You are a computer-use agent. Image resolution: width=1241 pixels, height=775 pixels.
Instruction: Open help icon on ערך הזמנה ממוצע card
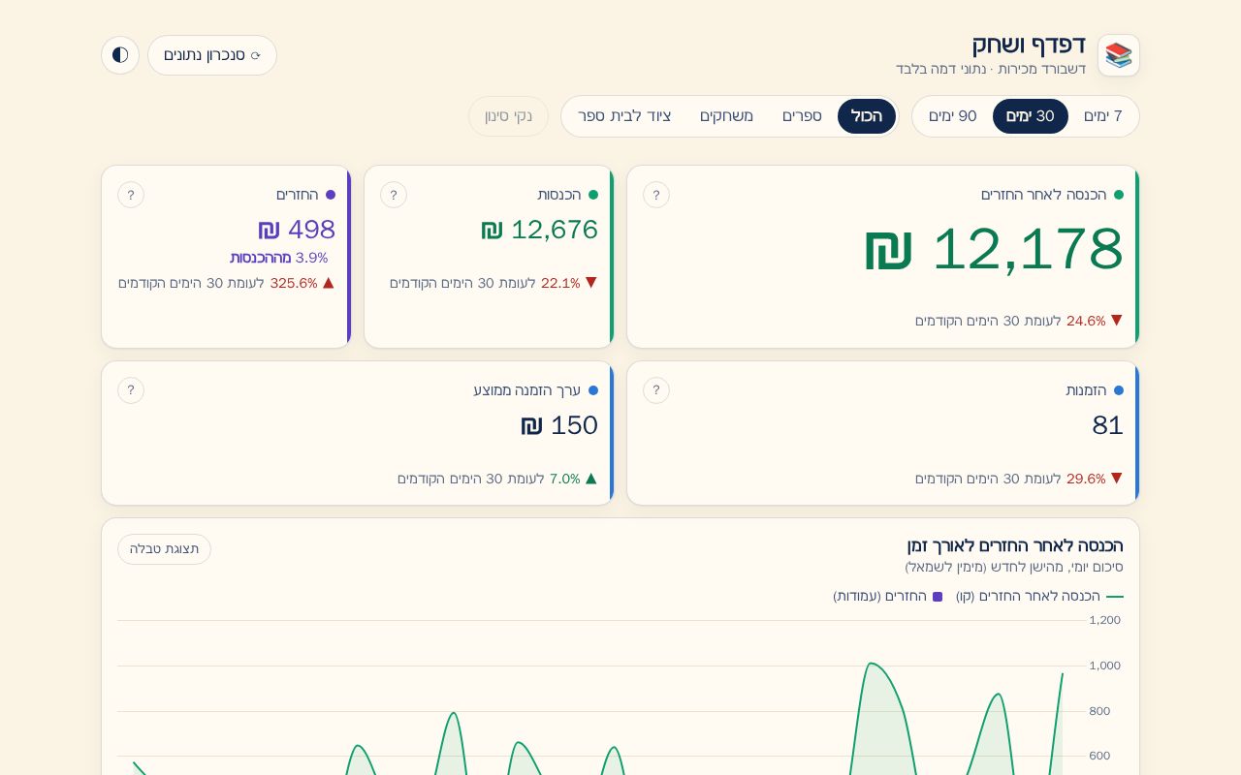tap(131, 390)
